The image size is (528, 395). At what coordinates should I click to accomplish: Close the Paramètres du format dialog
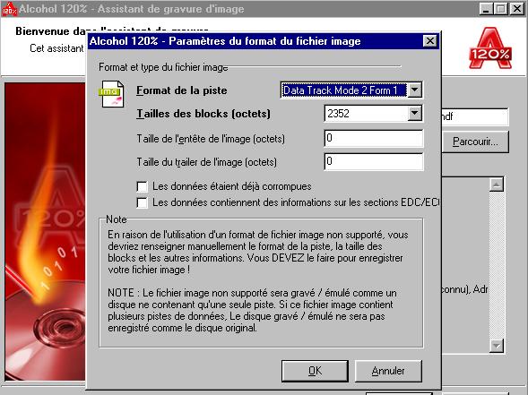[x=429, y=41]
